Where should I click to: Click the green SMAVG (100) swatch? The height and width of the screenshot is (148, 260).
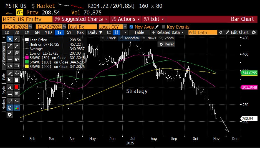27,62
